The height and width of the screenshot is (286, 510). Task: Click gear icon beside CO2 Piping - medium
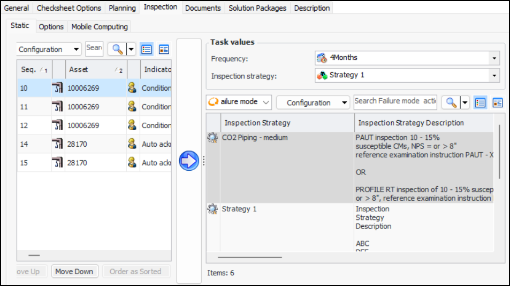[212, 138]
